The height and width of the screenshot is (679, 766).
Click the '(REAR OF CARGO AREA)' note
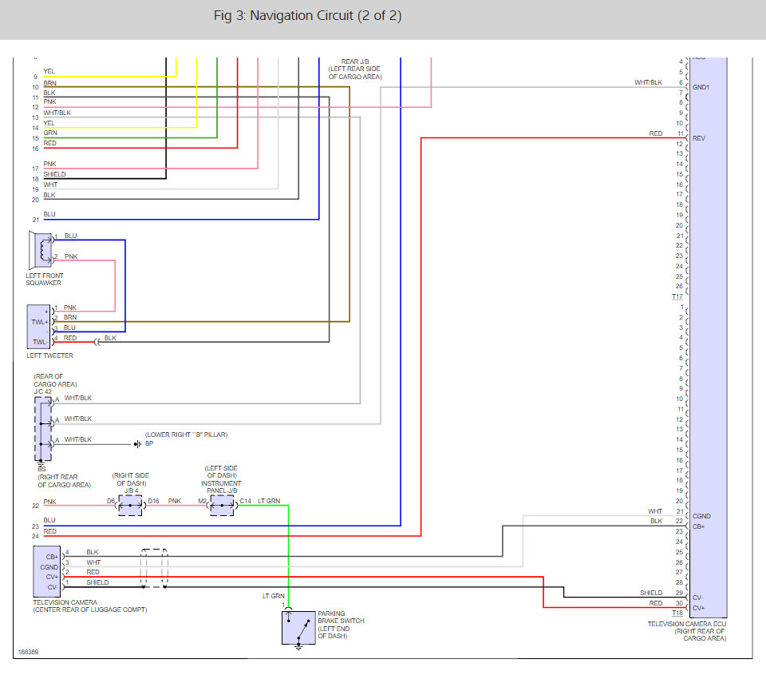pos(55,380)
